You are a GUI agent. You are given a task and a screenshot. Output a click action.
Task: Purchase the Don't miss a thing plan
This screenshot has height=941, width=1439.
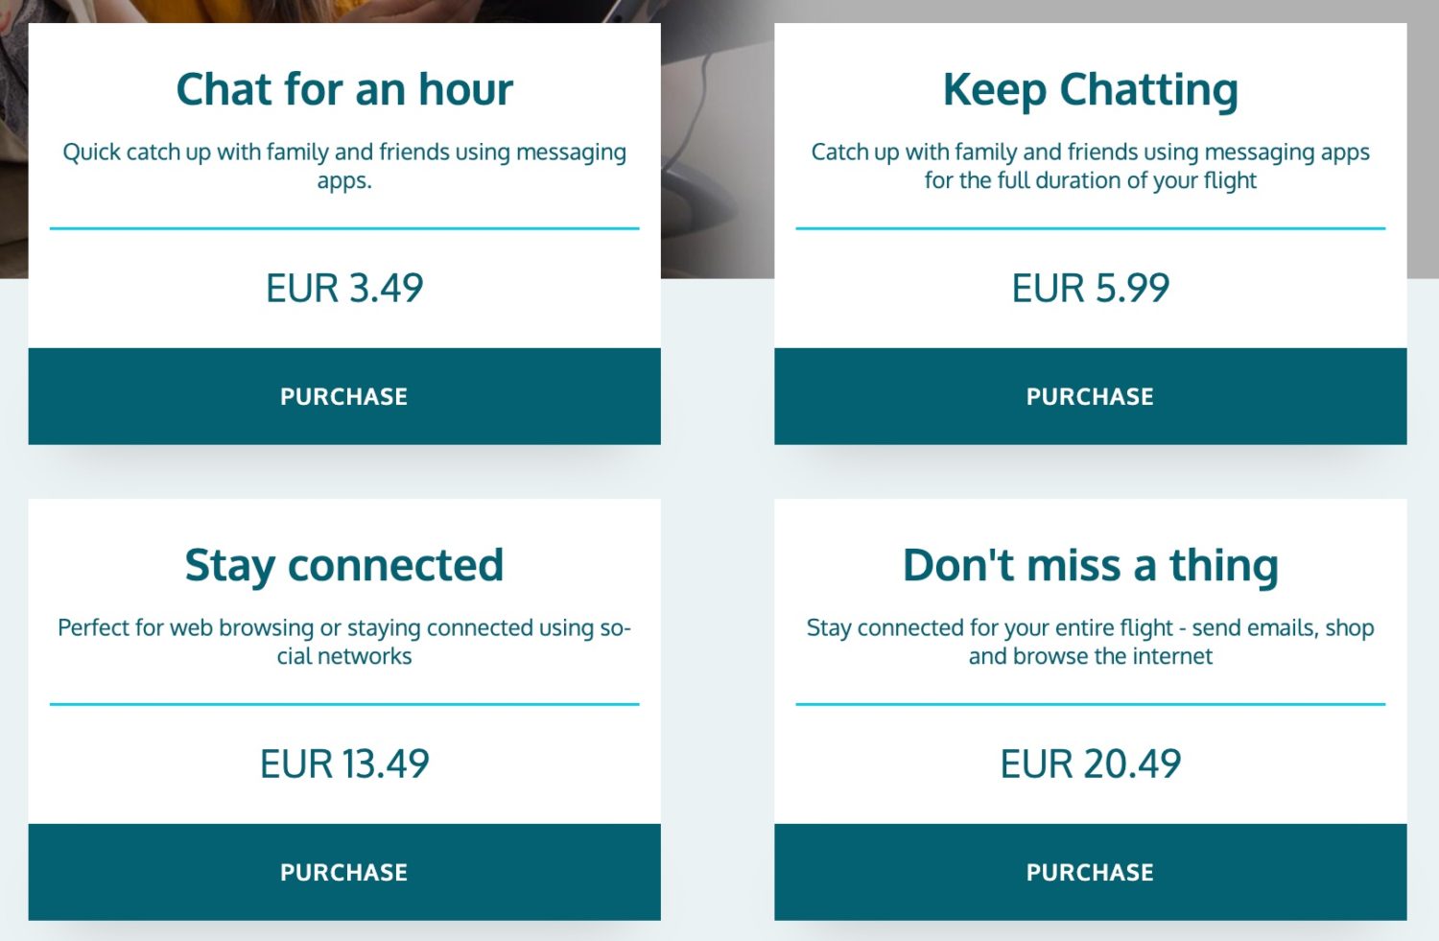click(1090, 871)
